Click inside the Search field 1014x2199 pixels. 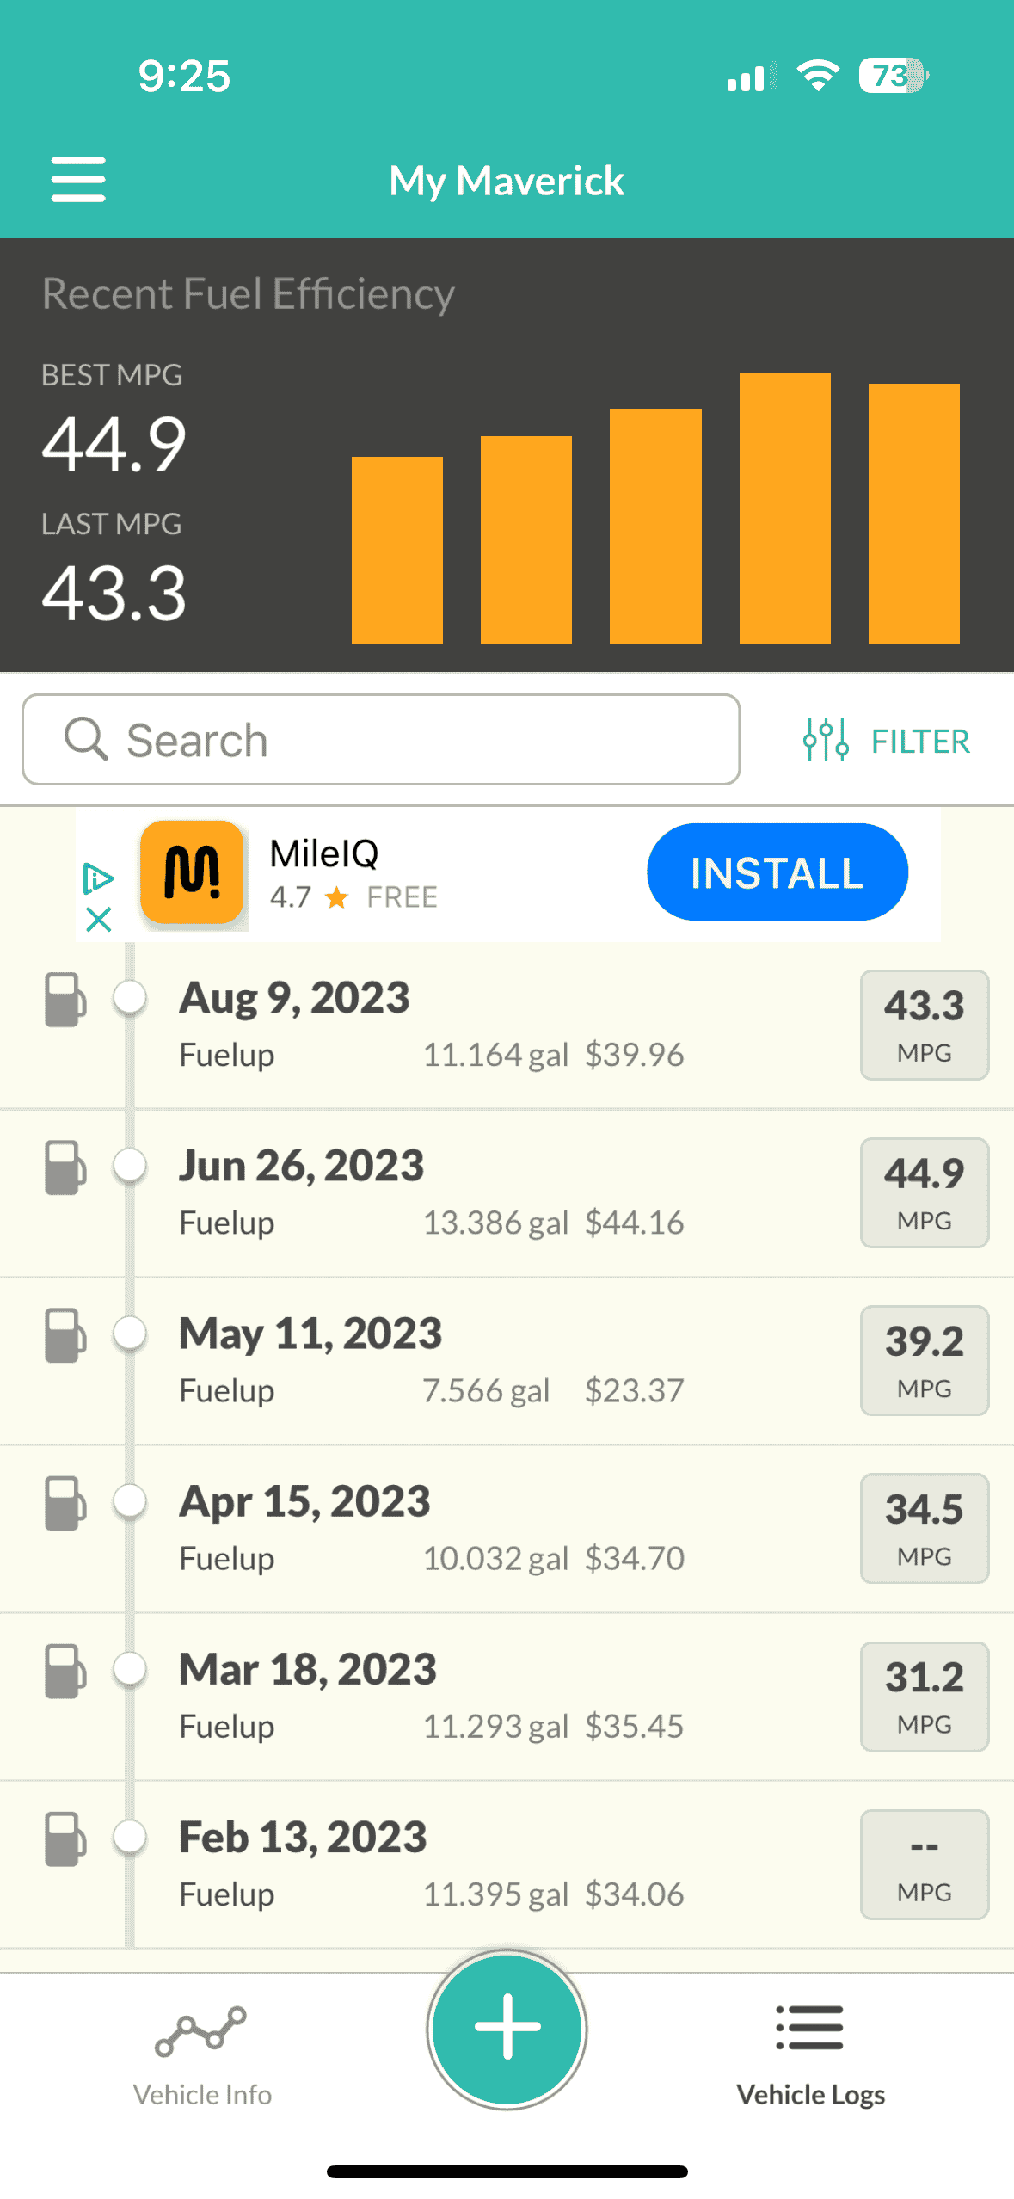point(381,740)
